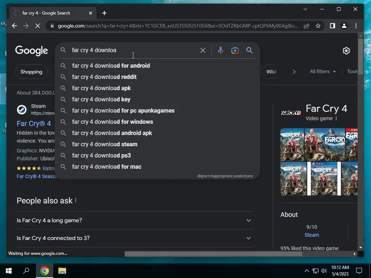The width and height of the screenshot is (371, 278).
Task: Close the far cry 4 Google Search tab
Action: click(x=90, y=13)
